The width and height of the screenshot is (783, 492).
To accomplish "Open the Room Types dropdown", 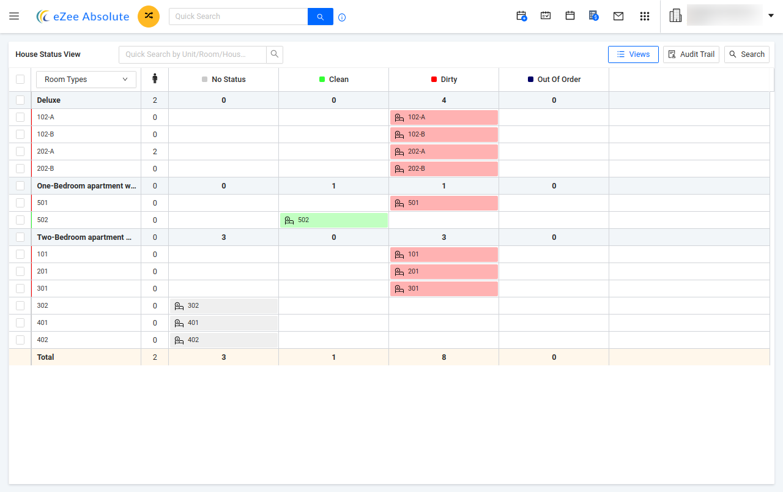I will [x=86, y=80].
